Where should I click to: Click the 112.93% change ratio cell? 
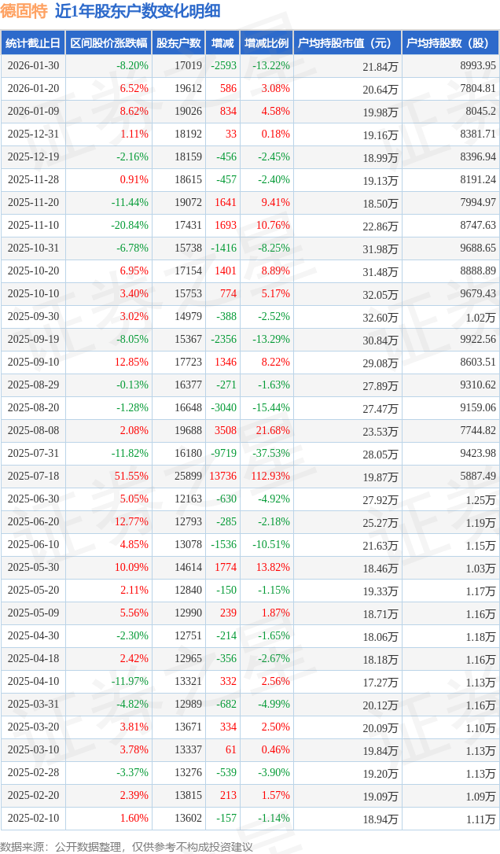tap(271, 477)
